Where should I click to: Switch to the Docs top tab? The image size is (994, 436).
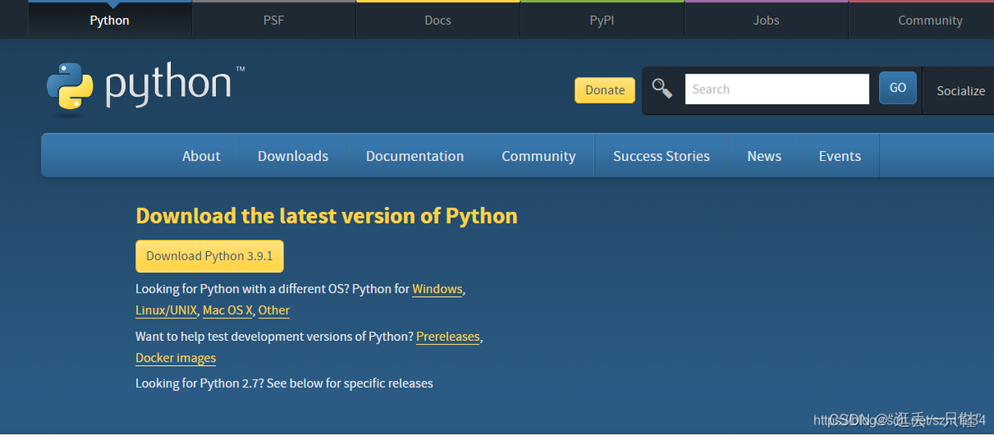click(x=438, y=20)
